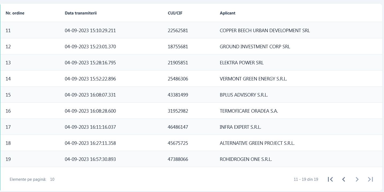384x192 pixels.
Task: Sort by the Data transmiterii column header
Action: tap(81, 13)
